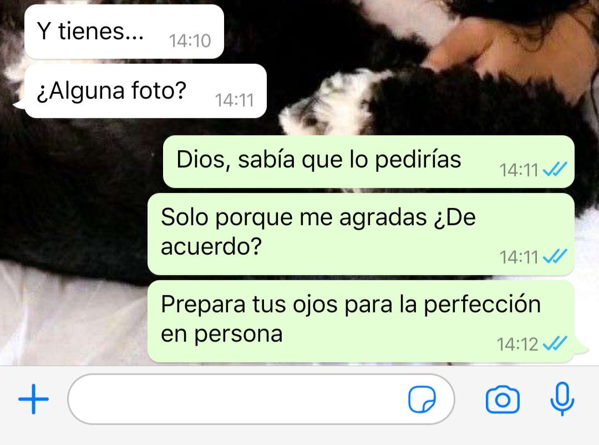Tap the 'Dios, sabía que lo pedirías' message
Image resolution: width=599 pixels, height=445 pixels.
coord(369,161)
